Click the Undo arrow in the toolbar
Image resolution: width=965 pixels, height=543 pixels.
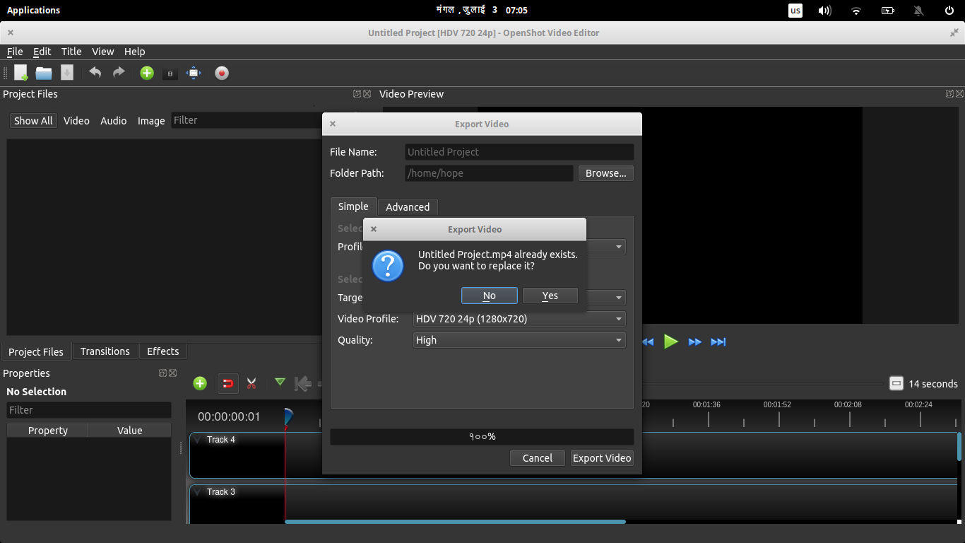click(x=95, y=73)
